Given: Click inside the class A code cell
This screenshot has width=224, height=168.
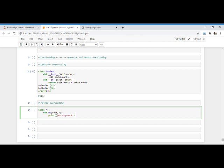Looking at the screenshot, I should [119, 113].
